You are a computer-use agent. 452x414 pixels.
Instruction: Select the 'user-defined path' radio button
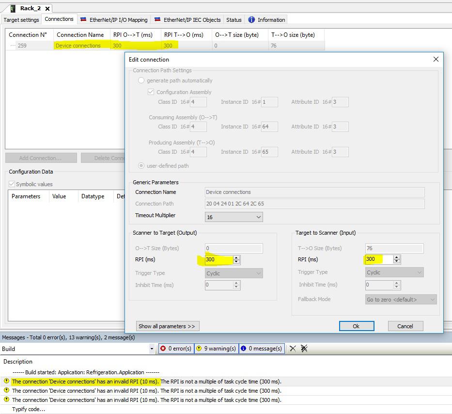tap(141, 166)
